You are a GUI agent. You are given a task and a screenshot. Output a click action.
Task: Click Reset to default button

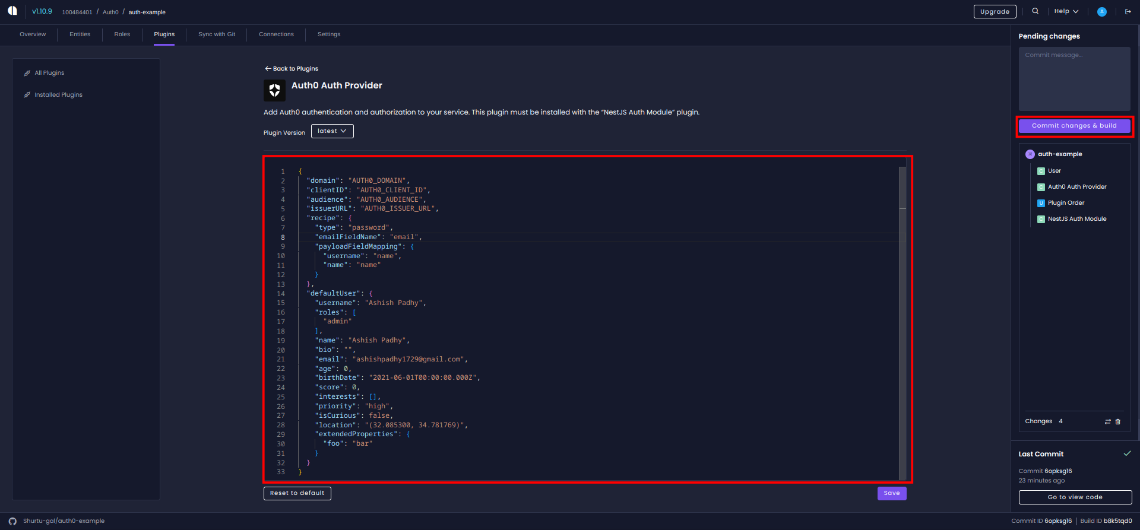(x=297, y=493)
